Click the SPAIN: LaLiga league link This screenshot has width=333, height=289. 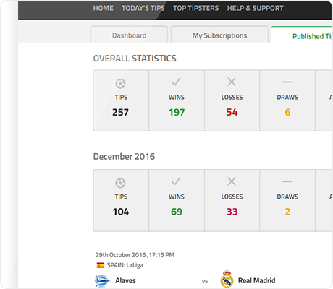125,265
